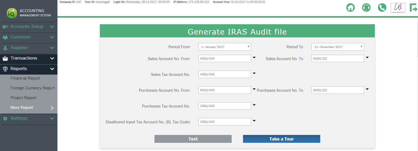The image size is (418, 151).
Task: Click the Reports presentation icon
Action: click(5, 69)
